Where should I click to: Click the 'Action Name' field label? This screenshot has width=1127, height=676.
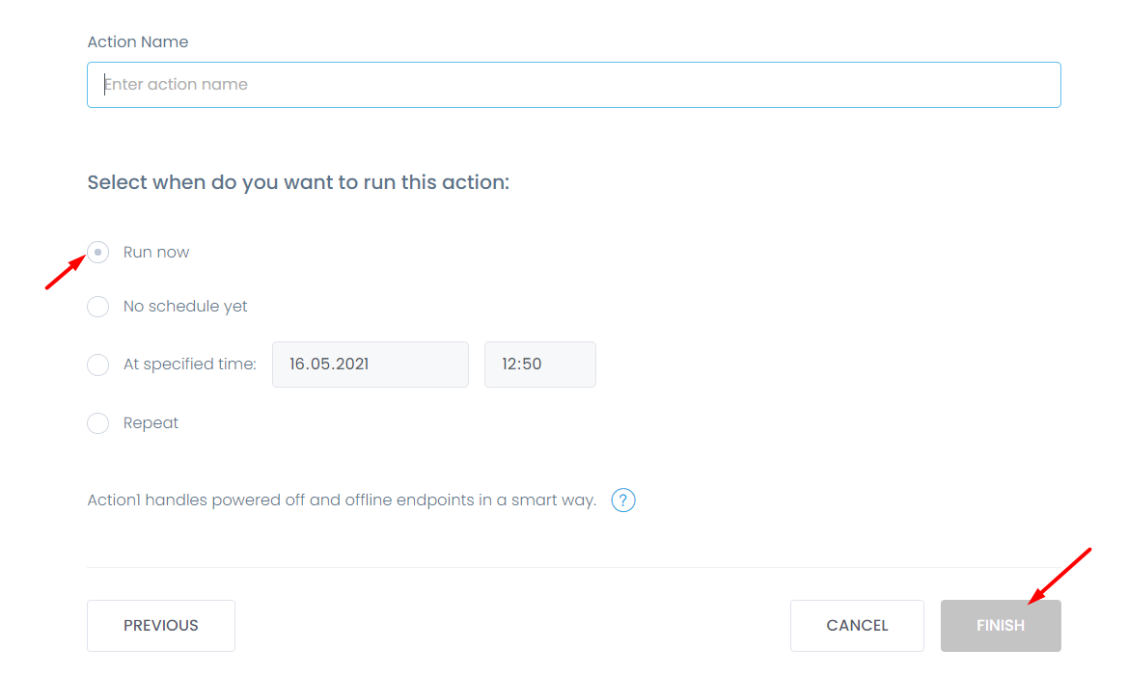[x=138, y=41]
